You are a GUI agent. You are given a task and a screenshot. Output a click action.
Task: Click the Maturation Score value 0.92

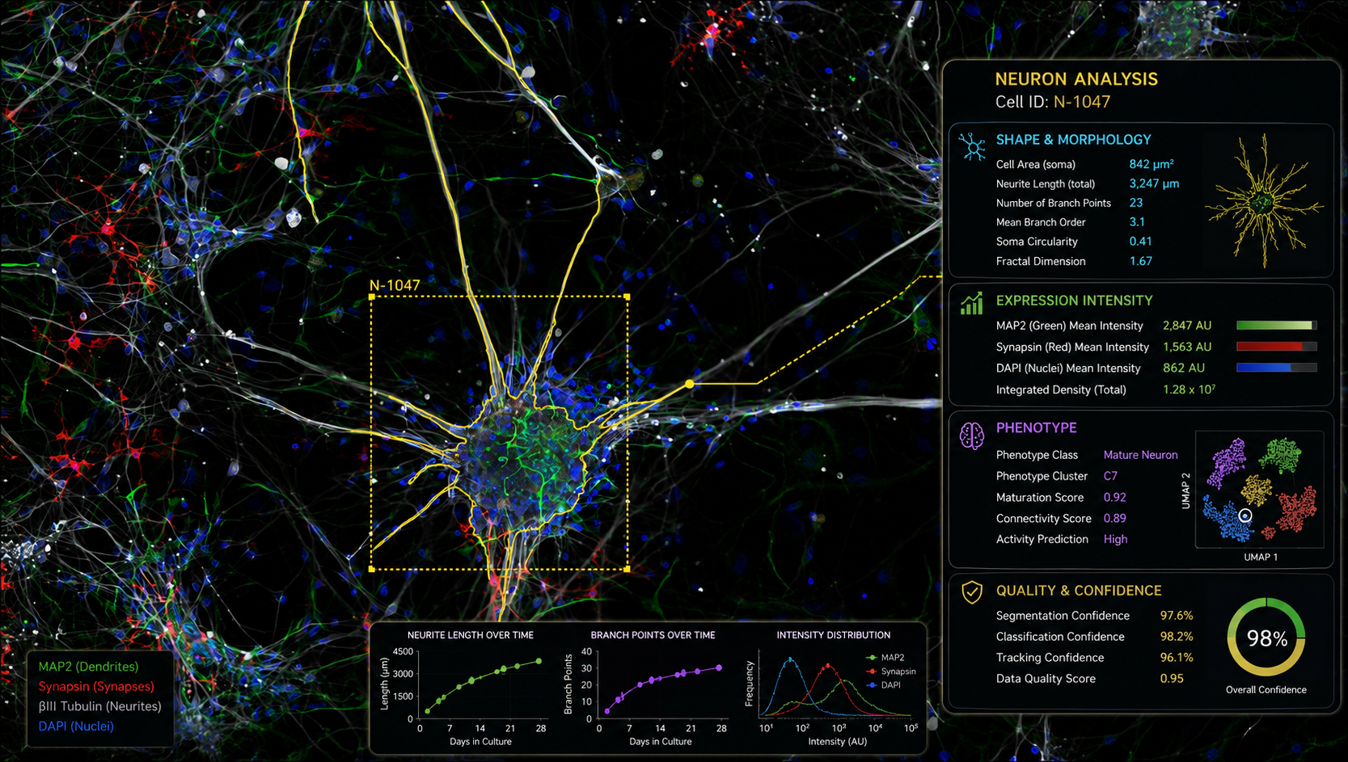tap(1114, 497)
